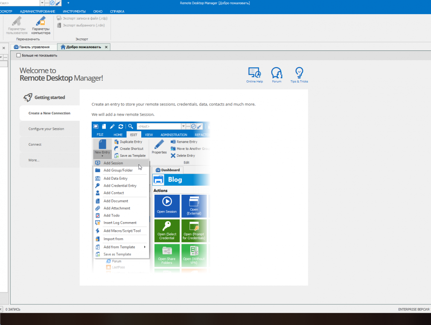
Task: Click the search magnifier in tutorial image toolbar
Action: click(131, 126)
